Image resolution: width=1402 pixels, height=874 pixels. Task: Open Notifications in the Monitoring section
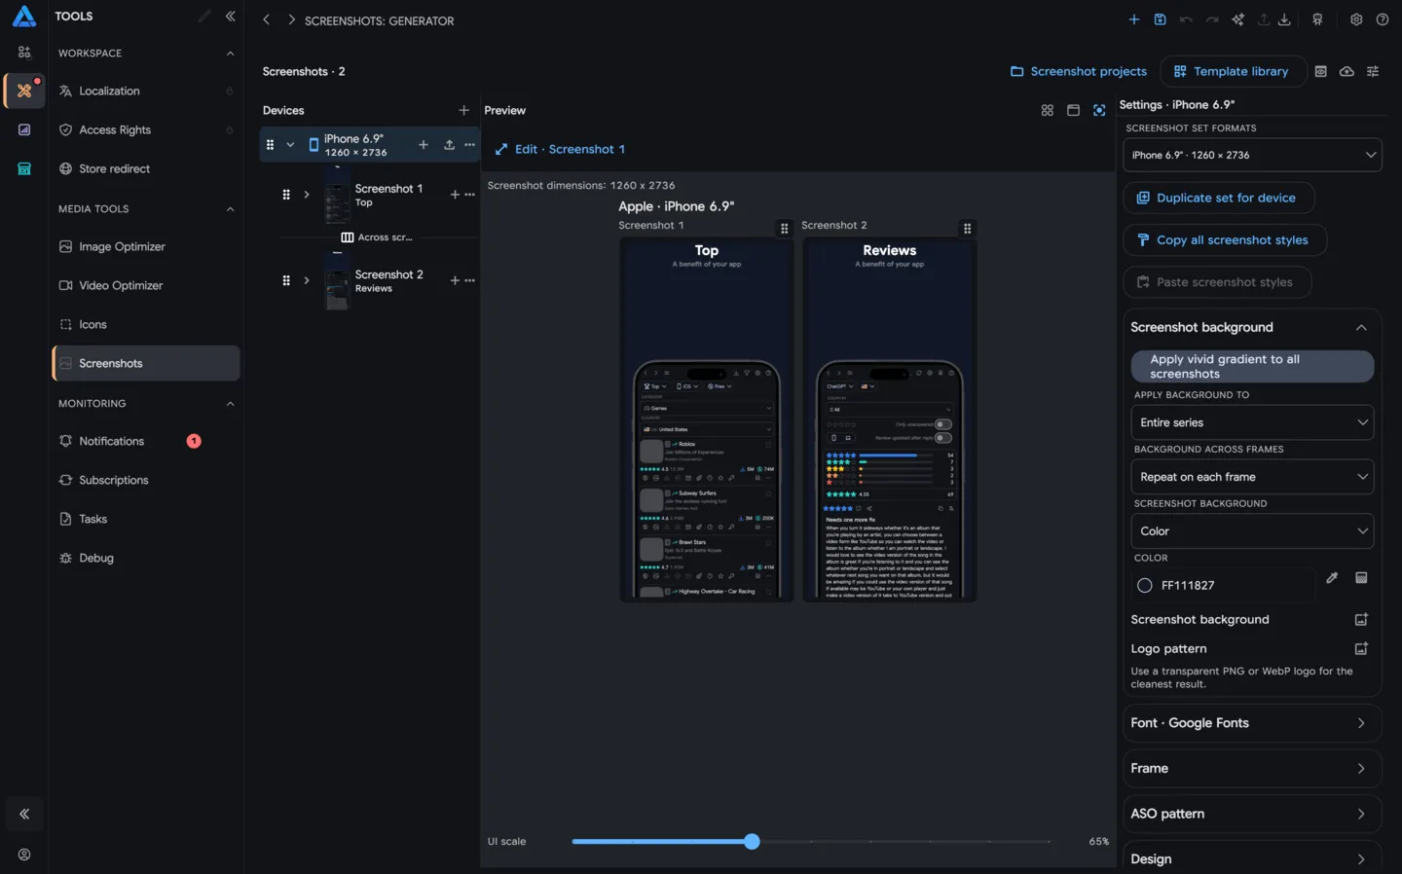coord(146,442)
